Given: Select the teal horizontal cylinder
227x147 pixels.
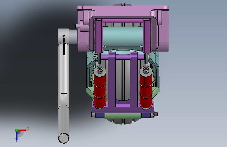Looking at the screenshot, I should [123, 36].
